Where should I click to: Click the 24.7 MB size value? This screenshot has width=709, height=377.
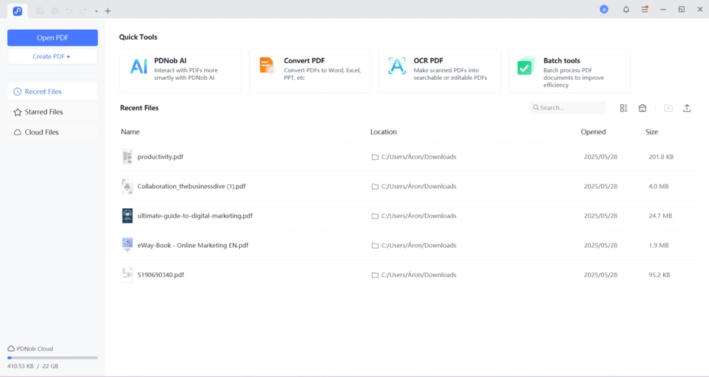tap(660, 216)
